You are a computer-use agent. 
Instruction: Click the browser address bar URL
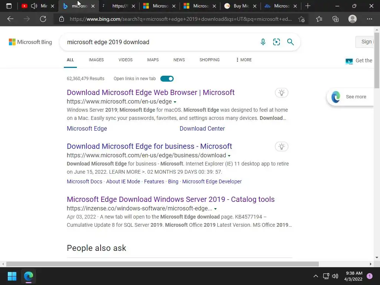(x=181, y=19)
